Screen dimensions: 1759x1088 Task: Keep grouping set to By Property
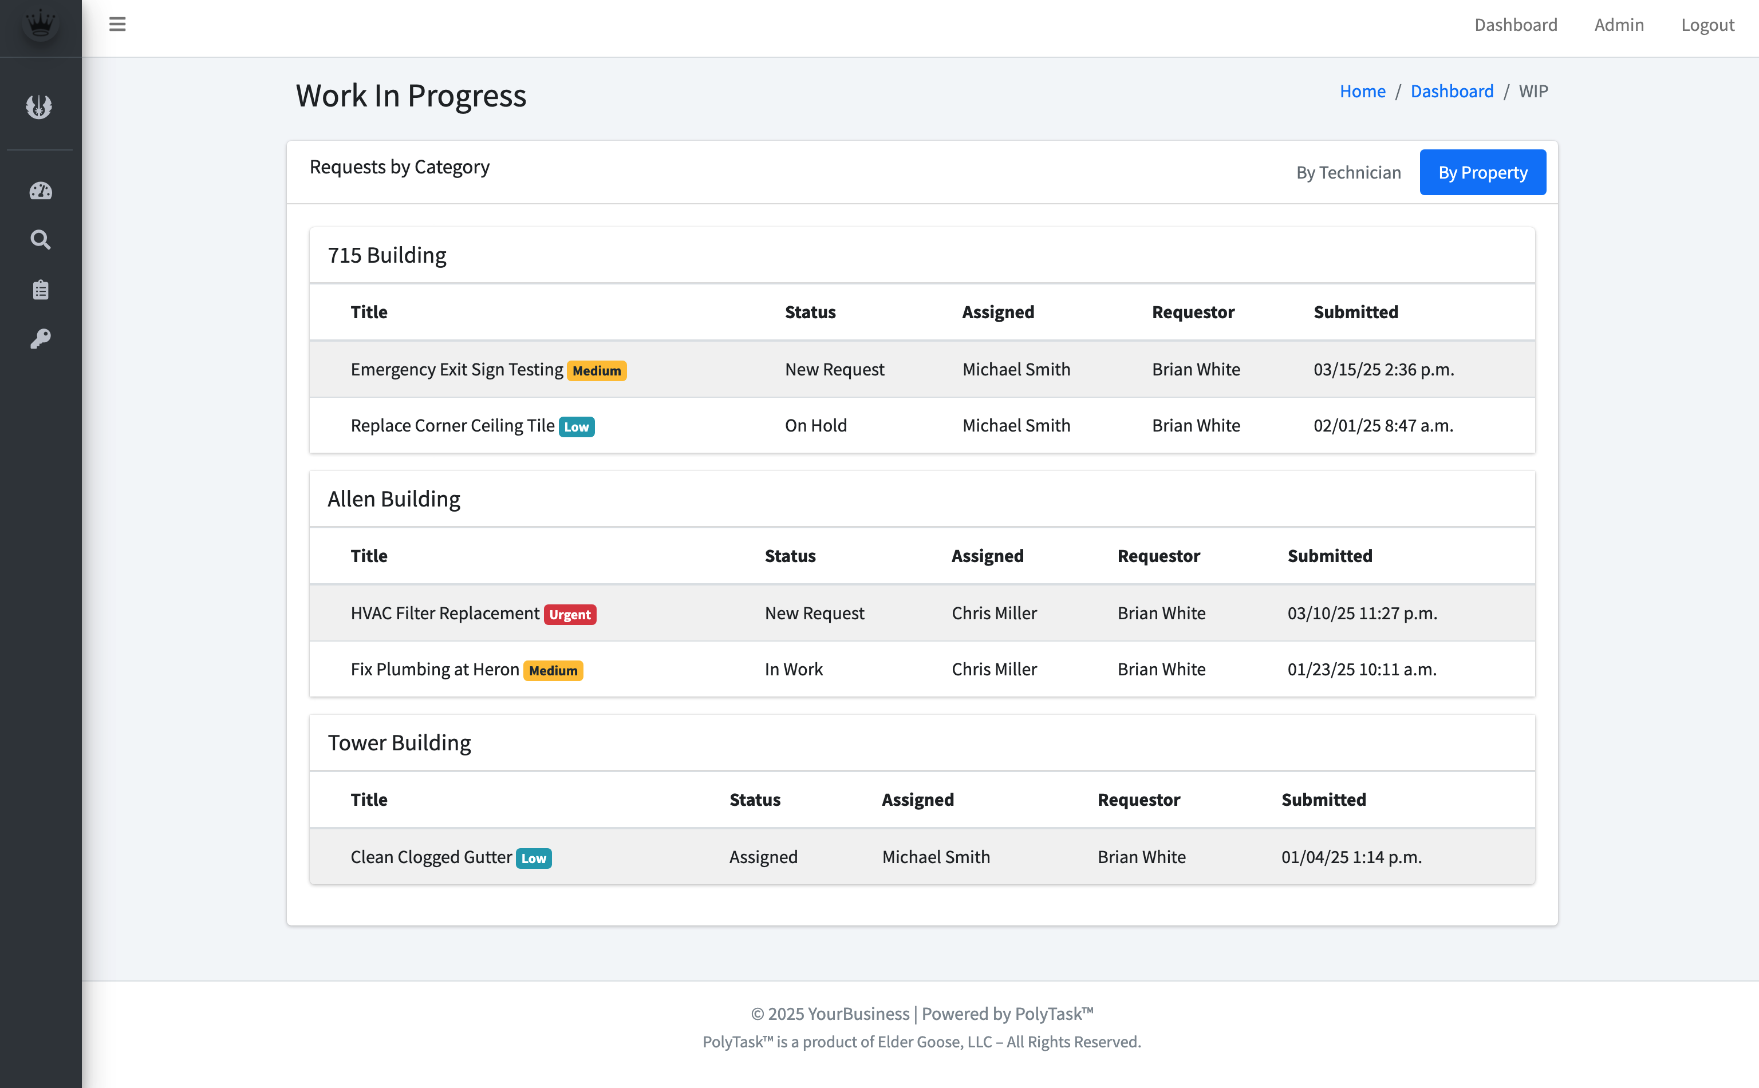pos(1482,172)
